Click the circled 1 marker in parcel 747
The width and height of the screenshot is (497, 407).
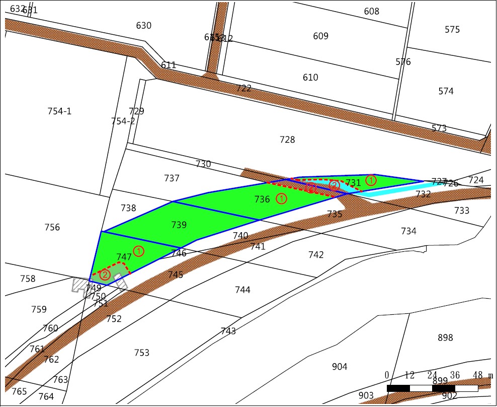point(139,251)
